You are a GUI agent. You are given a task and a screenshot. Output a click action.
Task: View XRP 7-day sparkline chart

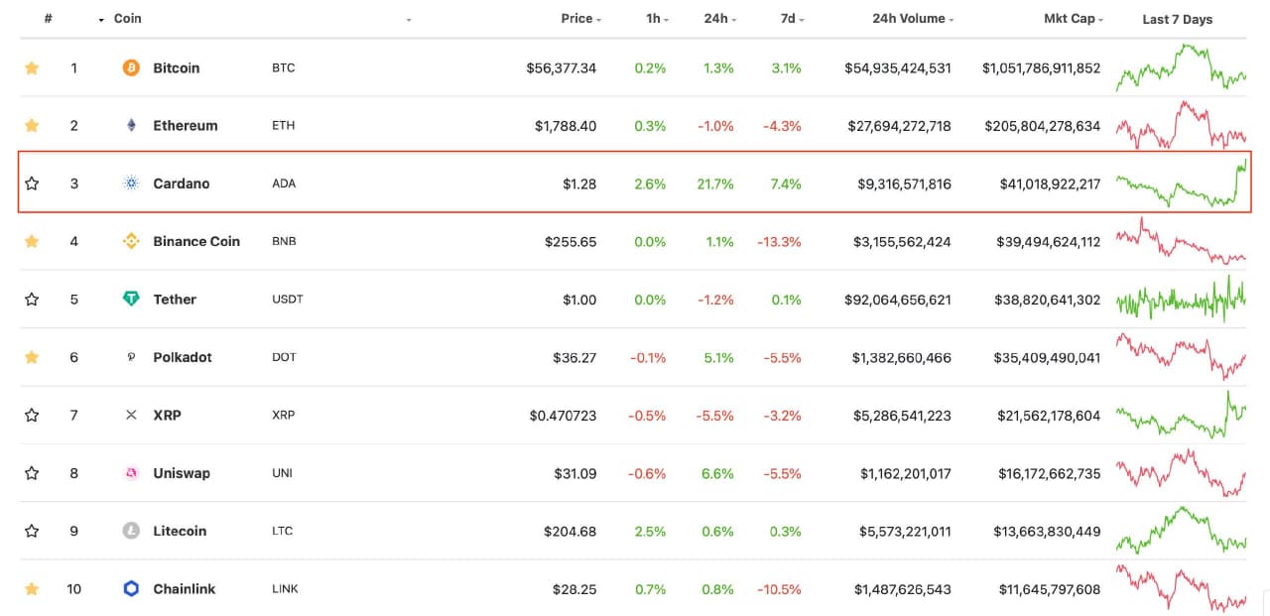coord(1181,415)
